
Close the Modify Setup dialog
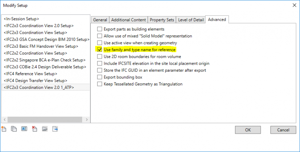tap(292, 6)
